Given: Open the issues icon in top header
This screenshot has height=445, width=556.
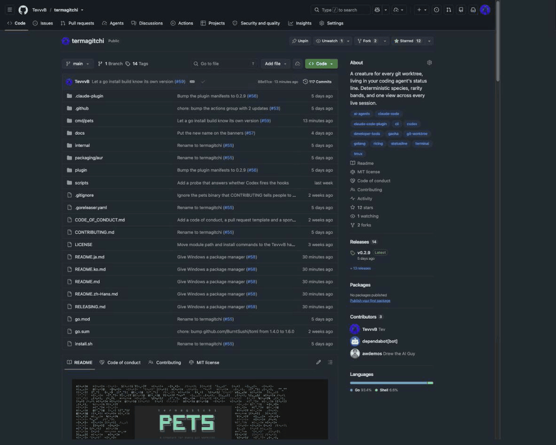Looking at the screenshot, I should coord(436,10).
